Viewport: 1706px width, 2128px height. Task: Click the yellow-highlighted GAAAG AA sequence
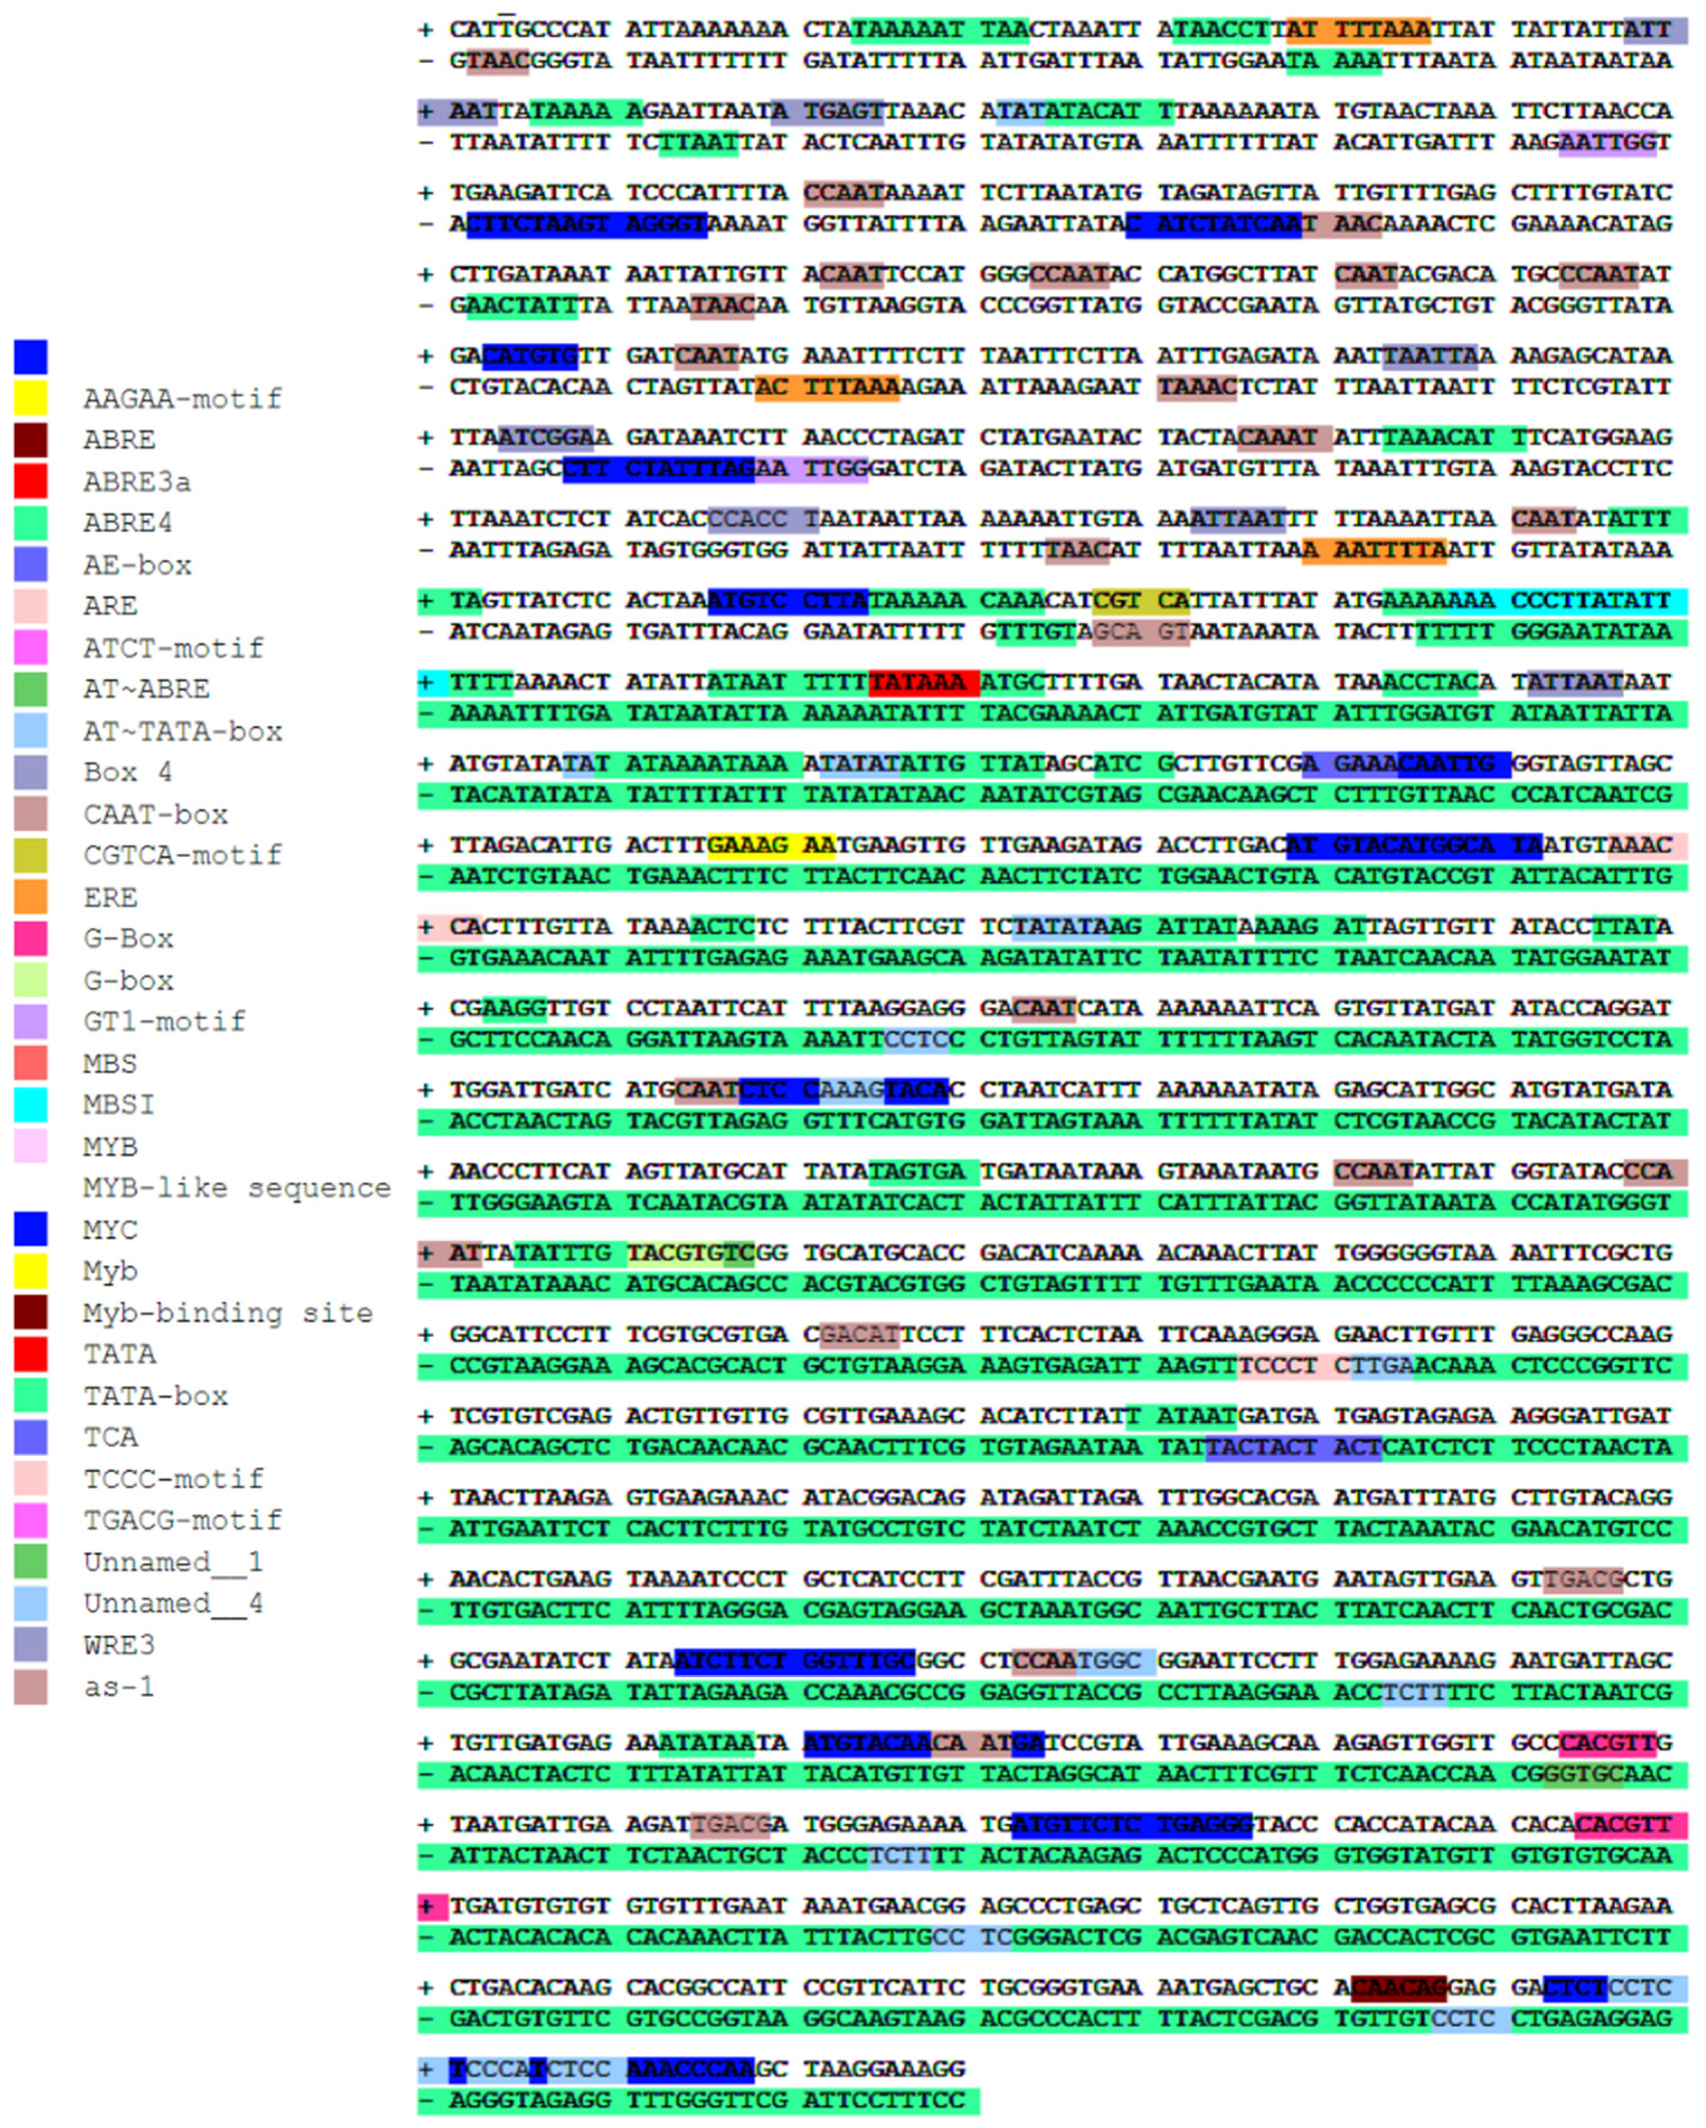[771, 845]
